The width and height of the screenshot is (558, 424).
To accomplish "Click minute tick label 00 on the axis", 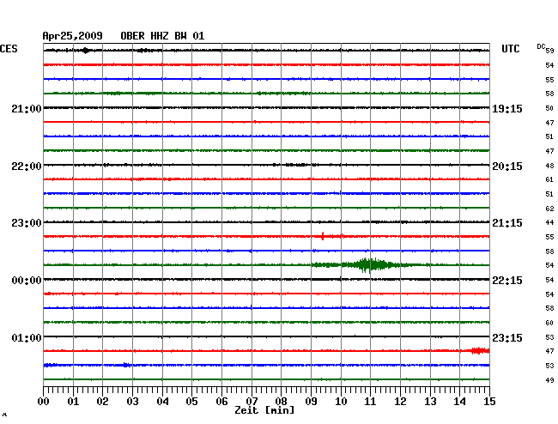I will [x=44, y=402].
